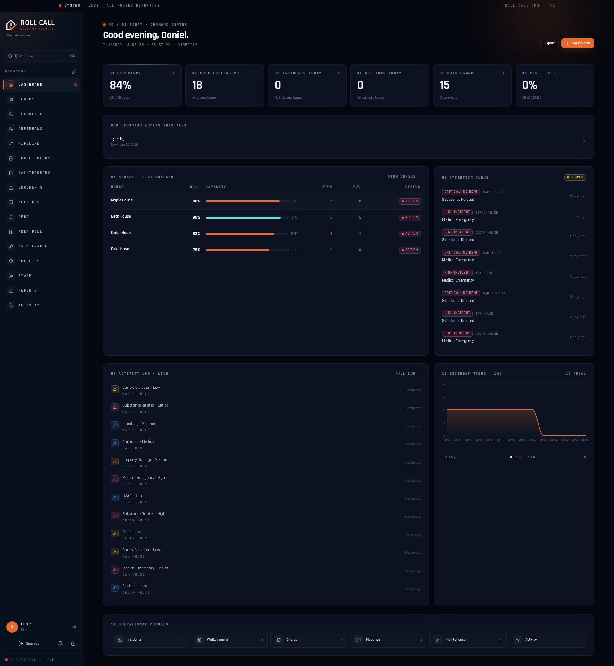Click Maple House capacity bar
Viewport: 614px width, 666px height.
tap(248, 201)
